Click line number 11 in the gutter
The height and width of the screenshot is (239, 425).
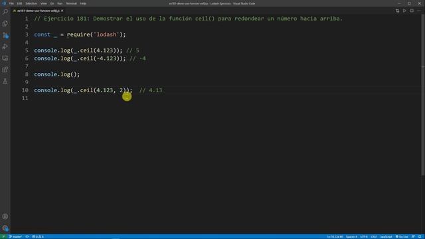[x=25, y=98]
